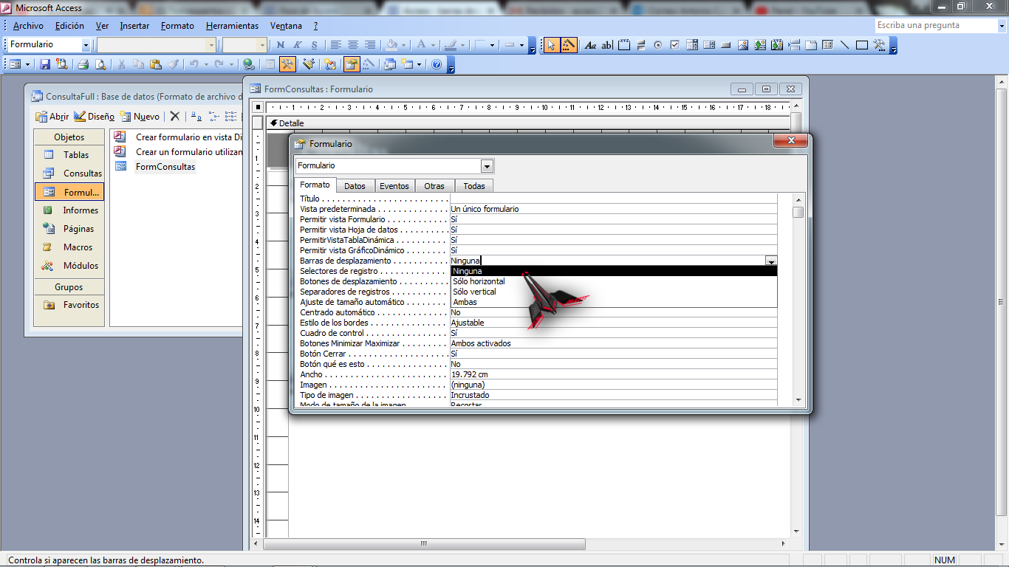This screenshot has width=1009, height=567.
Task: Open the 'Escriba una pregunta' help dropdown
Action: point(1001,25)
